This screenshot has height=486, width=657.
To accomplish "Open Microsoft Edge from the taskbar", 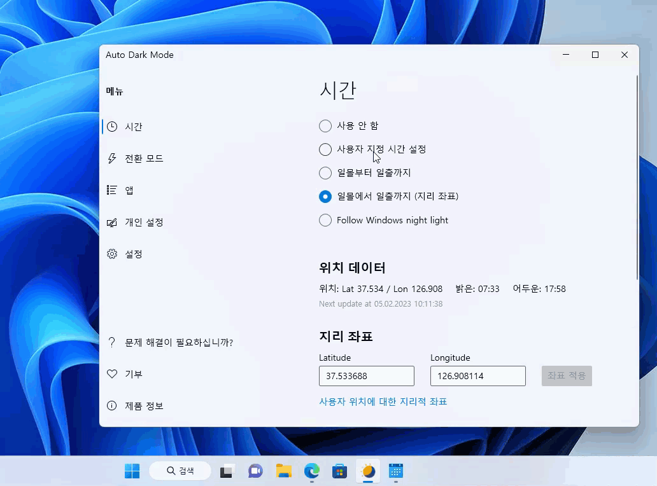I will (312, 471).
